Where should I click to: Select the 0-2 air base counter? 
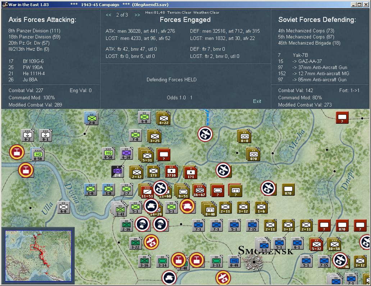click(27, 135)
